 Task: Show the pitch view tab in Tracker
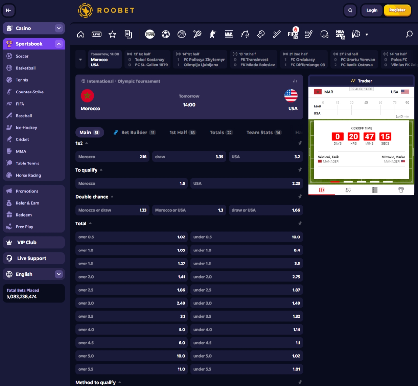[322, 190]
